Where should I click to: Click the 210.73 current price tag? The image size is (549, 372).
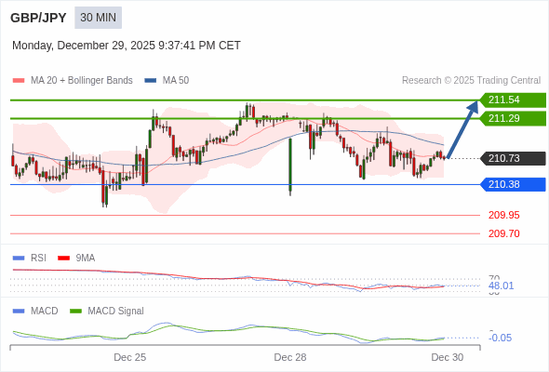(x=513, y=158)
